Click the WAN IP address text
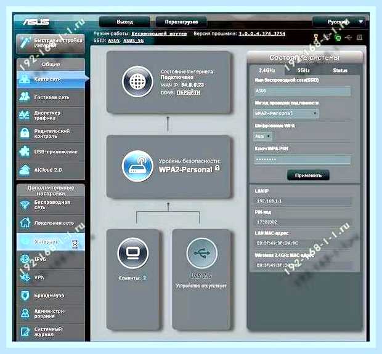 pyautogui.click(x=182, y=85)
